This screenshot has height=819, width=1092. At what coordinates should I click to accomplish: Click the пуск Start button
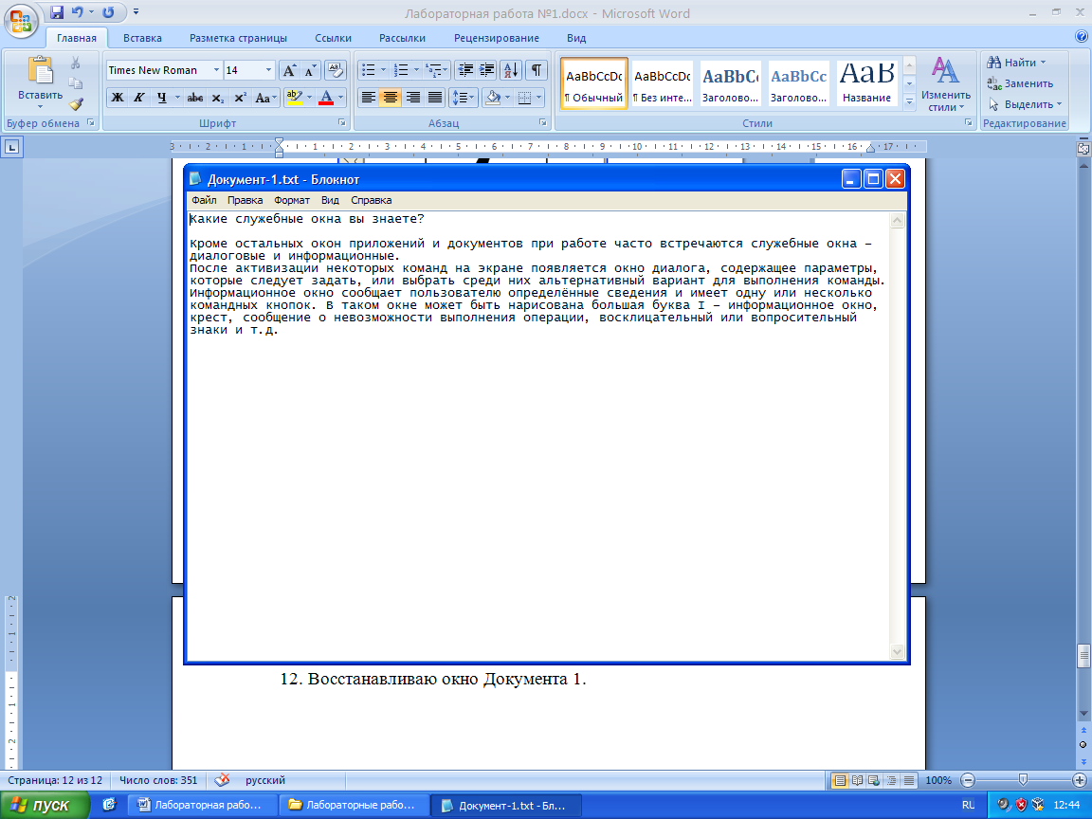(45, 805)
